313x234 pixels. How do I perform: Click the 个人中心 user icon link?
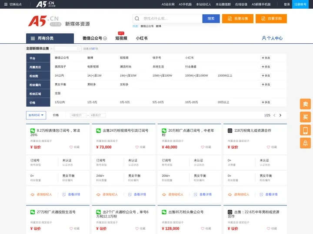[272, 38]
